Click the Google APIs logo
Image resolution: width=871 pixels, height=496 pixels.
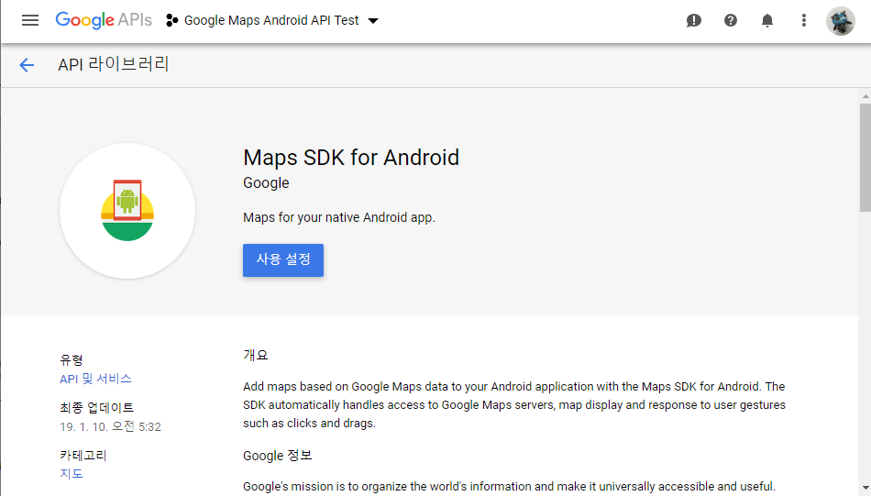(104, 20)
